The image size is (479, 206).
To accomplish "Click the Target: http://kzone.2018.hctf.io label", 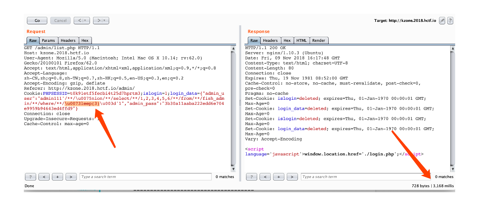I will point(405,21).
